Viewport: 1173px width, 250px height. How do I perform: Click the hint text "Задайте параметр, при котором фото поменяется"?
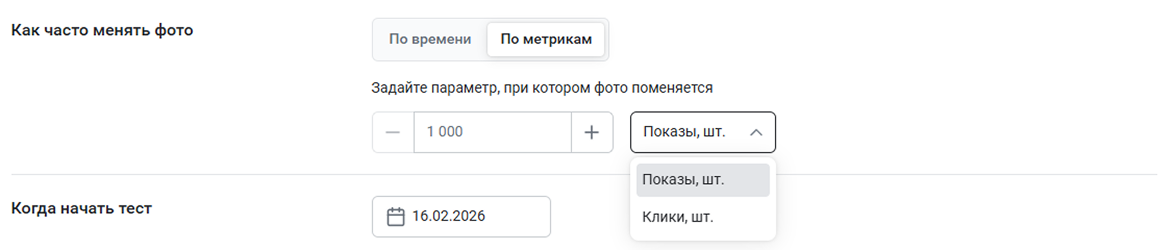click(542, 87)
